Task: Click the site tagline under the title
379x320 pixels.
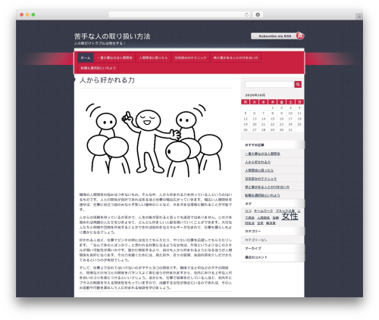Action: tap(99, 43)
